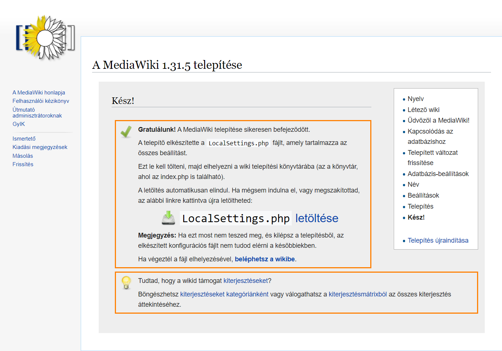Open the 'kiterjesztésmátrixból' link
502x351 pixels.
click(x=357, y=294)
